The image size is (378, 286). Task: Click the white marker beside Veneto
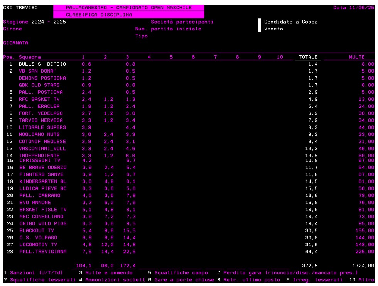tap(259, 29)
